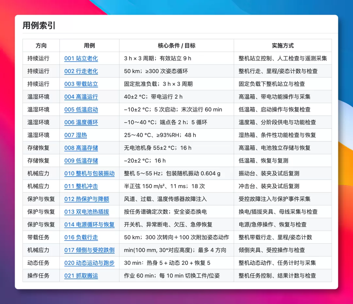
Task: Click the 用例 column header
Action: (x=89, y=46)
